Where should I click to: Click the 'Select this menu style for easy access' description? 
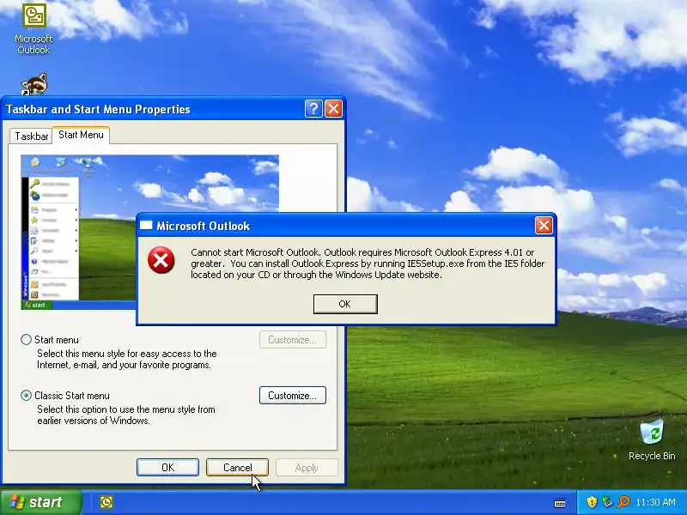pos(126,359)
